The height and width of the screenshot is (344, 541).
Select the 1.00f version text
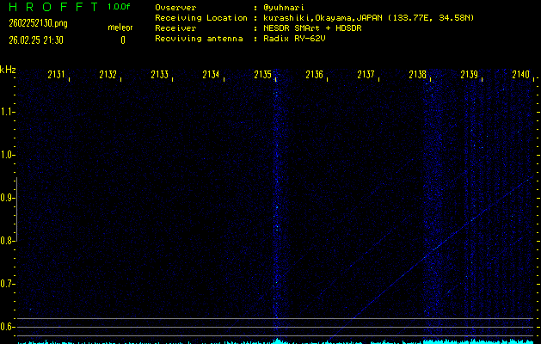click(x=119, y=7)
